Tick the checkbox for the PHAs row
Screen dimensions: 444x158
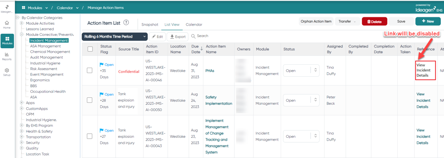pyautogui.click(x=89, y=71)
